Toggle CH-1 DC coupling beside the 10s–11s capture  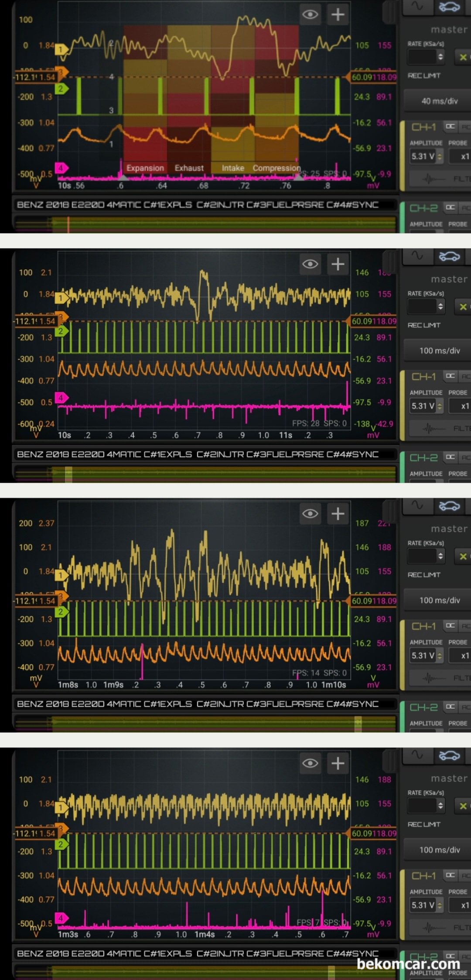(x=450, y=376)
